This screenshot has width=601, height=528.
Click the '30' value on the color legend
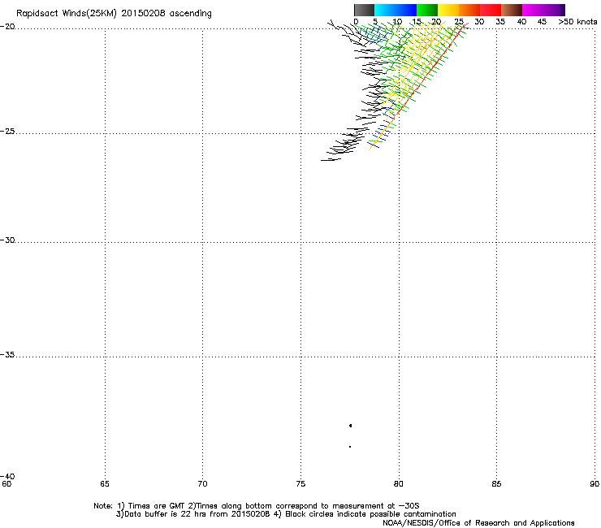coord(479,22)
